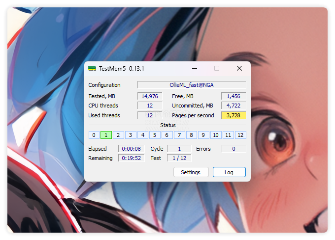The width and height of the screenshot is (335, 240).
Task: Click the Pages per second label
Action: 193,115
